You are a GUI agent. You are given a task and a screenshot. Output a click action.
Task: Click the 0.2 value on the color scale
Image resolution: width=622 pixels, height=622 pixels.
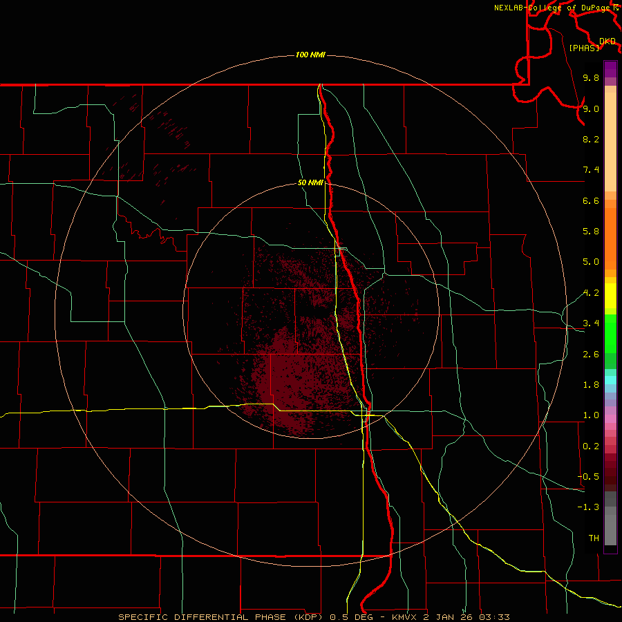coord(591,446)
